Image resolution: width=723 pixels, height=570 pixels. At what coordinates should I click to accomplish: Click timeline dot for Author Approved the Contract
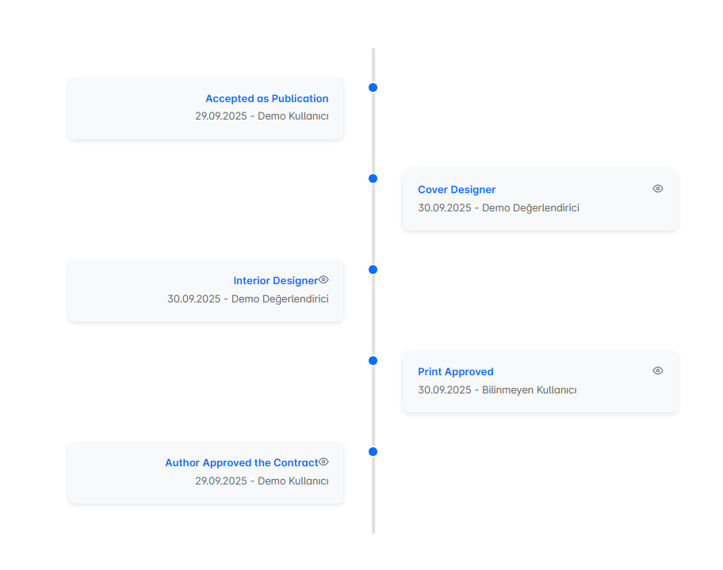373,451
